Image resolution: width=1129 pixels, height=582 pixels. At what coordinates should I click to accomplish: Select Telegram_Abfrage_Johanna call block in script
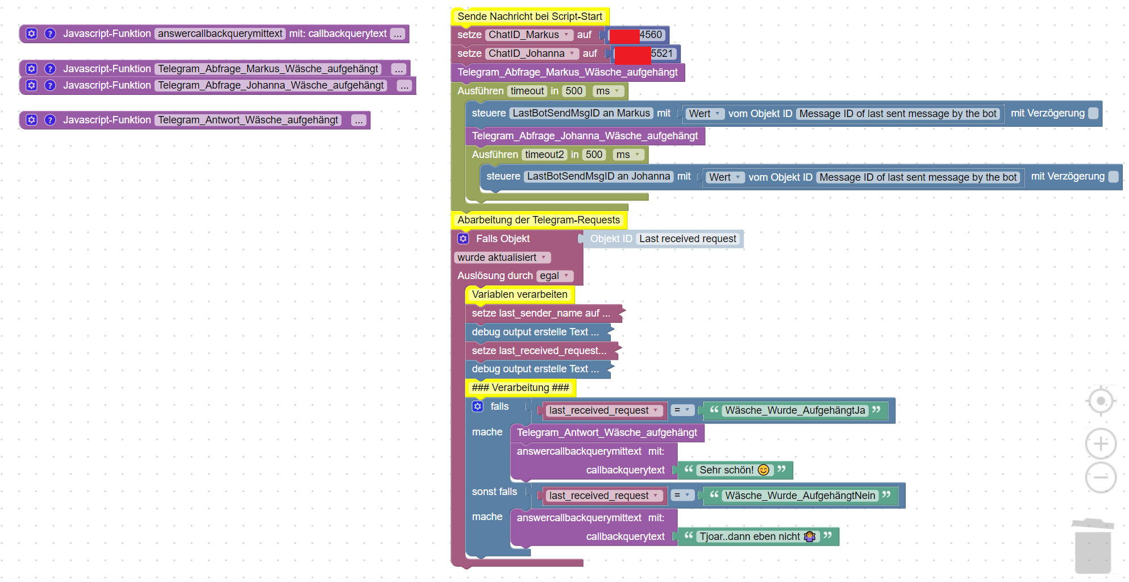tap(585, 136)
